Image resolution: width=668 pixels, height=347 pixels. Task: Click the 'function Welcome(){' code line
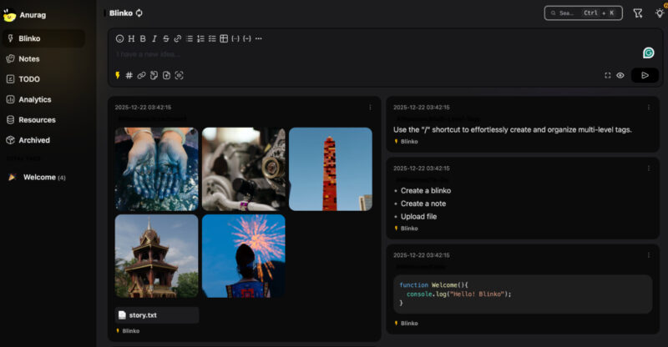click(433, 284)
